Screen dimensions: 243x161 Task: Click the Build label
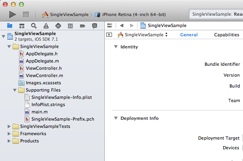pyautogui.click(x=235, y=86)
